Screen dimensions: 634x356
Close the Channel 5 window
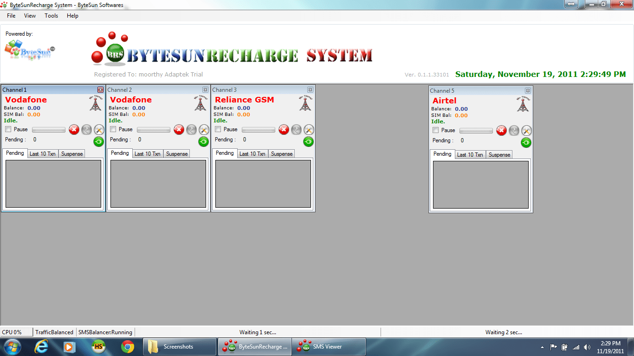(528, 91)
